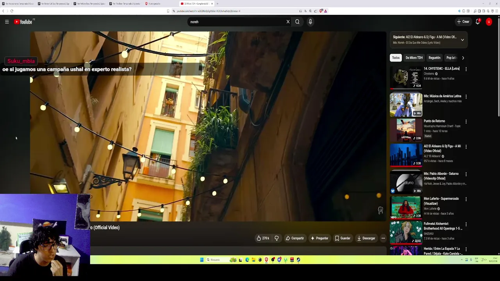The width and height of the screenshot is (500, 281).
Task: Open the notifications bell
Action: pyautogui.click(x=477, y=22)
